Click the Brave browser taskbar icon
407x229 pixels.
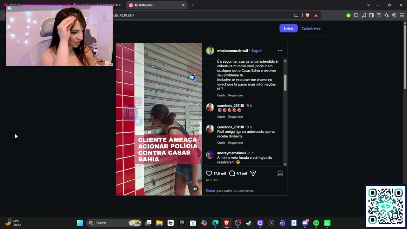pyautogui.click(x=226, y=223)
